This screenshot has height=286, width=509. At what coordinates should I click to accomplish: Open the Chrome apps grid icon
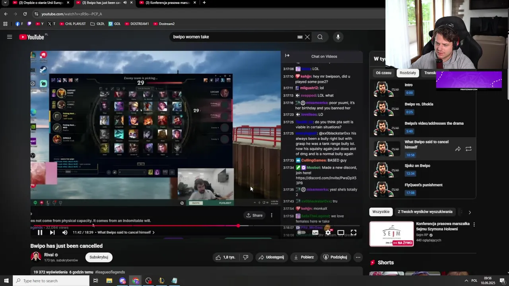pyautogui.click(x=5, y=24)
